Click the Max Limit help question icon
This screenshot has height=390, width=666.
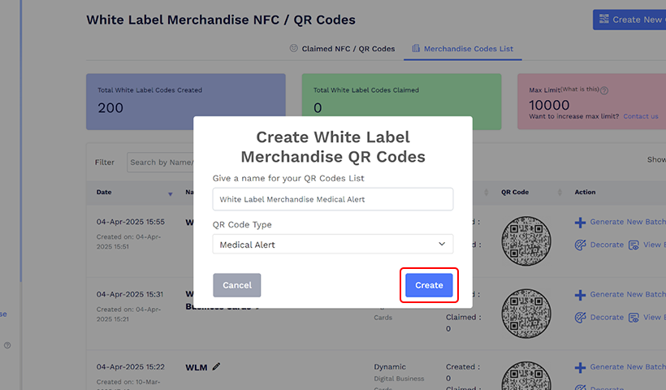(604, 91)
